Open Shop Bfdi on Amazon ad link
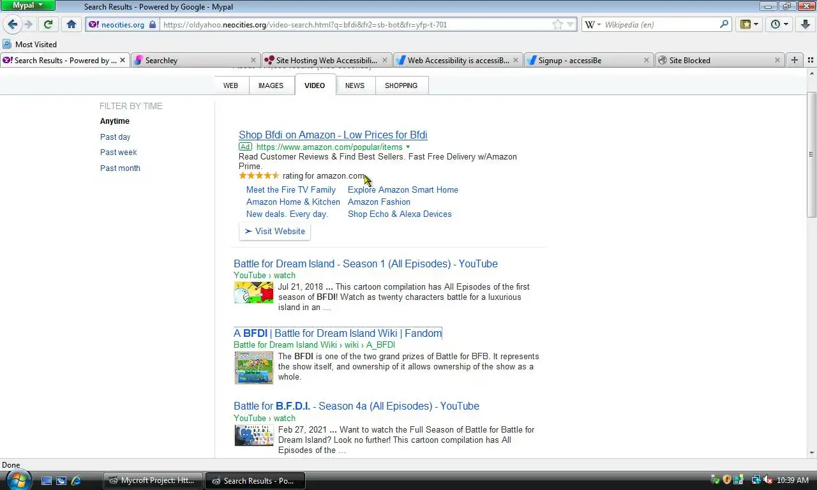The height and width of the screenshot is (490, 817). [x=333, y=135]
